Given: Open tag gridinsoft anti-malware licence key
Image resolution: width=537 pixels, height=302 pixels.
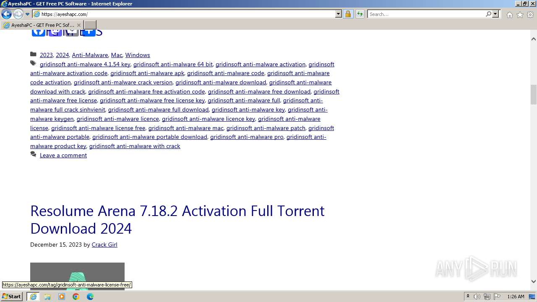Looking at the screenshot, I should click(x=209, y=119).
